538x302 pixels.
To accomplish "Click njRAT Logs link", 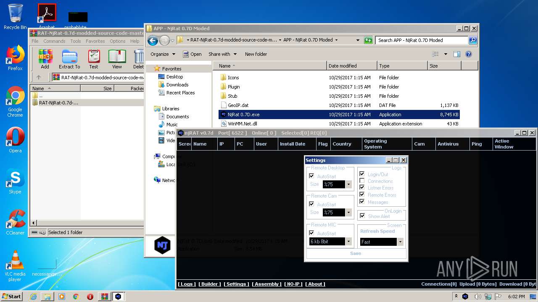I will click(x=187, y=284).
